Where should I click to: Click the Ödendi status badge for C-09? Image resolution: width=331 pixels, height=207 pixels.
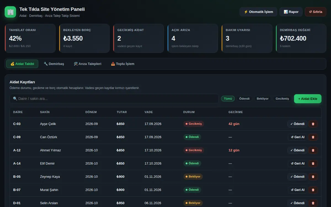click(192, 137)
